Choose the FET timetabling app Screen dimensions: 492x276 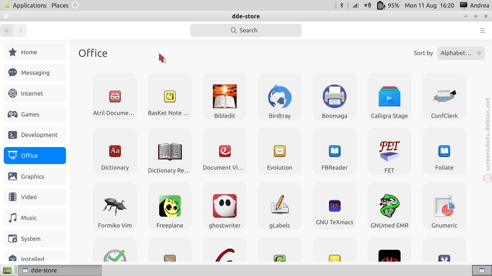pyautogui.click(x=389, y=151)
